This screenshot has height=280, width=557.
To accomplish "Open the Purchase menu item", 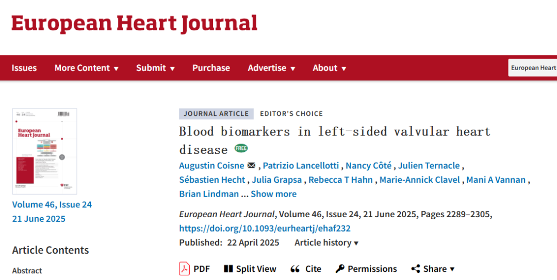I will [x=211, y=68].
